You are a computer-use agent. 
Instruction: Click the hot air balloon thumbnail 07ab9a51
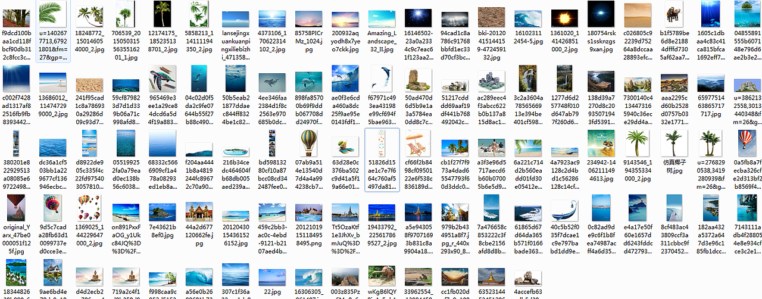pos(309,143)
